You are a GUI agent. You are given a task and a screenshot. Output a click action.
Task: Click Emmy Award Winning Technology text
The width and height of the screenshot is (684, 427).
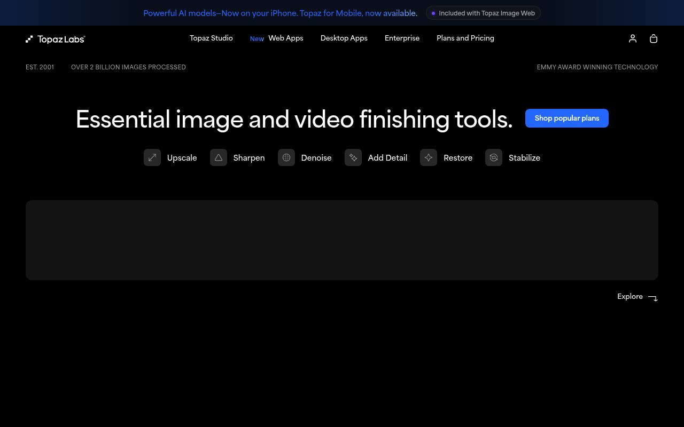[597, 67]
